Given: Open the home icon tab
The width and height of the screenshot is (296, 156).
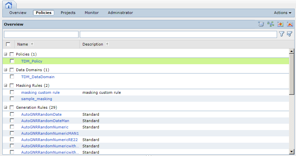Looking at the screenshot, I should click(9, 5).
